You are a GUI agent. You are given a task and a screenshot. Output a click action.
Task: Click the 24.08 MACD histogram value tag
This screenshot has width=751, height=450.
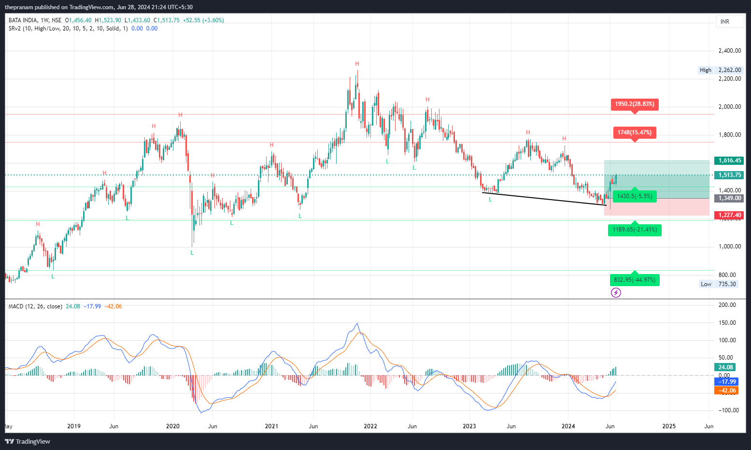725,367
